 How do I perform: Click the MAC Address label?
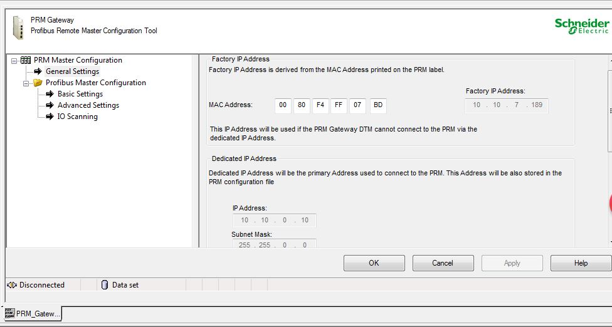(x=231, y=105)
